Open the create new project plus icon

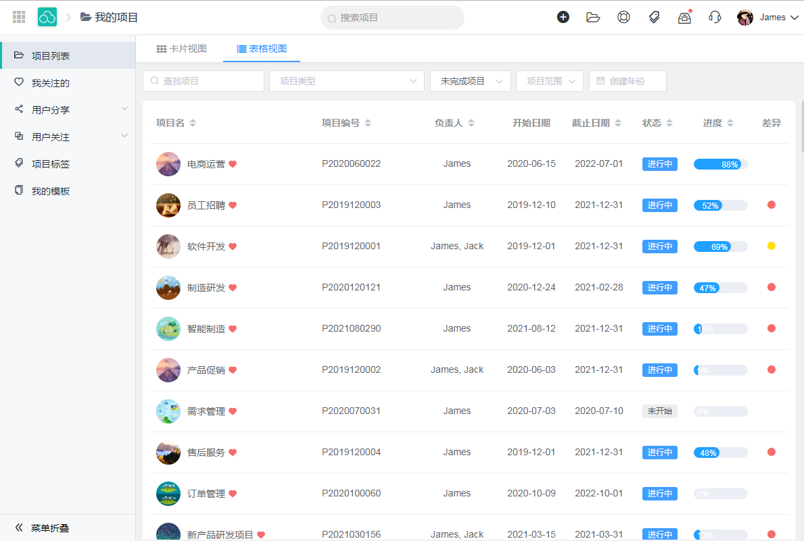pos(563,17)
